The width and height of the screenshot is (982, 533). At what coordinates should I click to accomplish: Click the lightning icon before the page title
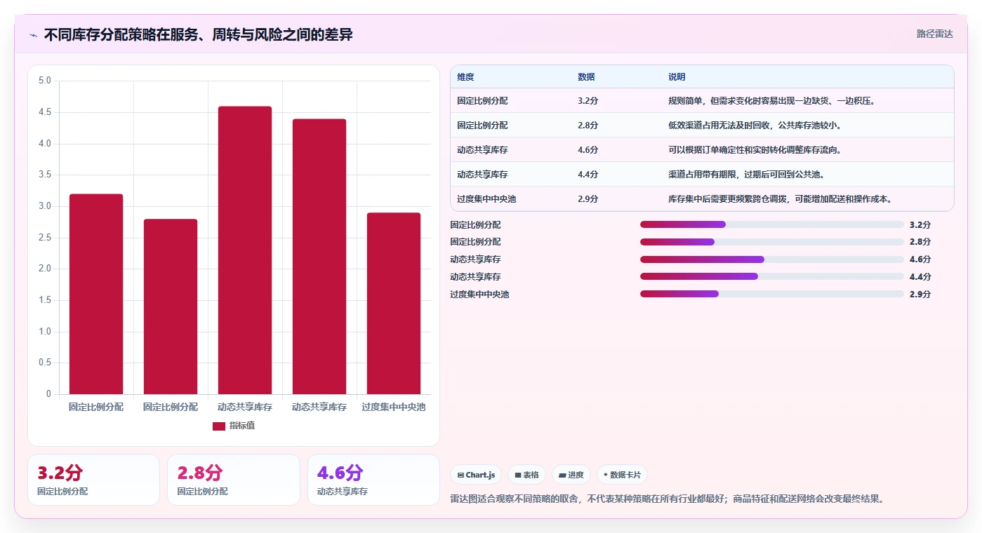(x=33, y=35)
